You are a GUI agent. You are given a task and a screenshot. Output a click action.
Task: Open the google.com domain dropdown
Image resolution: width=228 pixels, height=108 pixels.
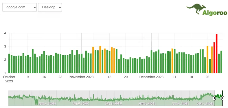[19, 7]
